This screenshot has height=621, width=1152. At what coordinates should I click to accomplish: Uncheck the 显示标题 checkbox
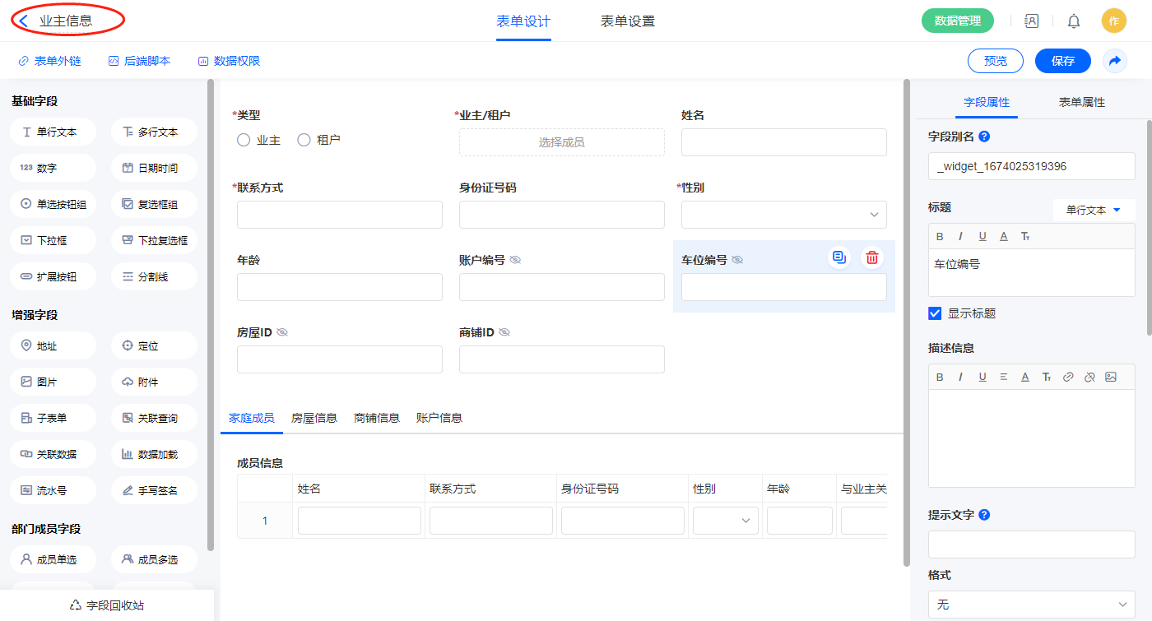pyautogui.click(x=935, y=313)
